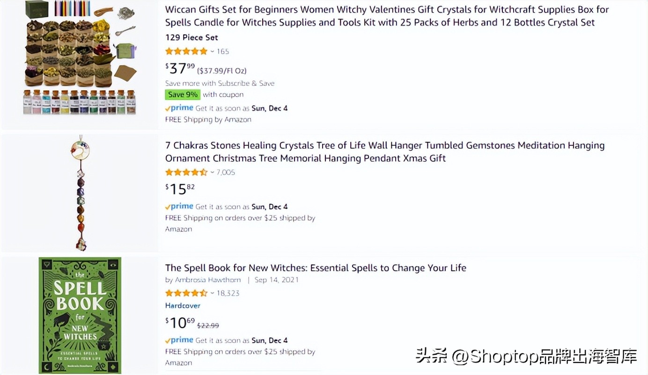Click the star rating of Wiccan Gifts Set
648x375 pixels.
click(x=186, y=51)
